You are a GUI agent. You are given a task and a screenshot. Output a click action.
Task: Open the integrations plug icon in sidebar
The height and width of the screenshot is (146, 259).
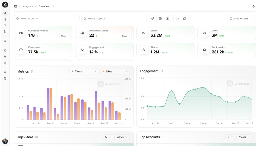coord(5,57)
